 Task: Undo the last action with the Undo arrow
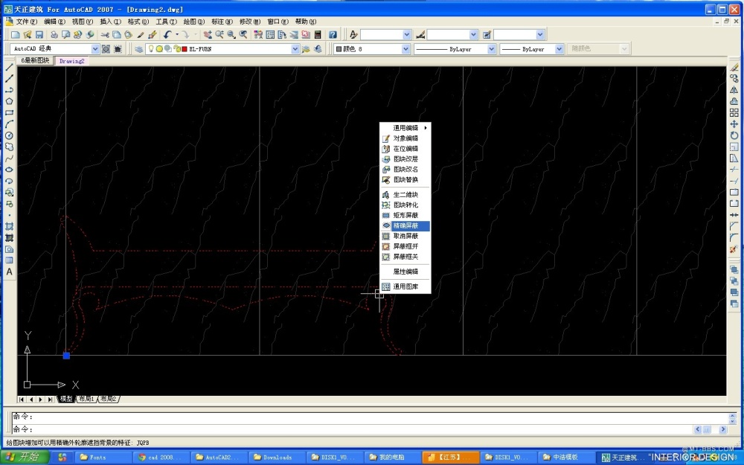167,35
